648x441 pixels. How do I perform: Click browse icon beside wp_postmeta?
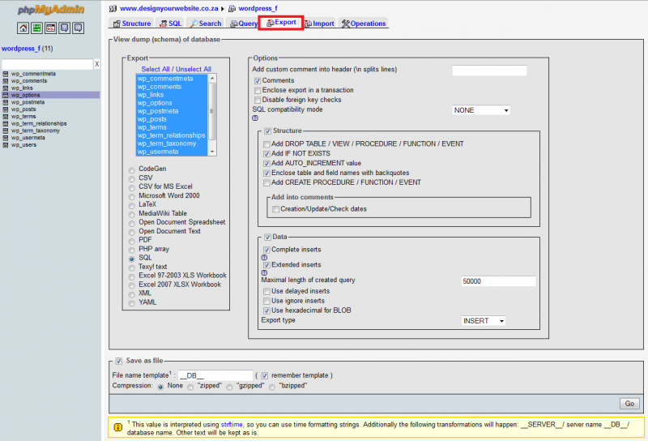pyautogui.click(x=6, y=102)
